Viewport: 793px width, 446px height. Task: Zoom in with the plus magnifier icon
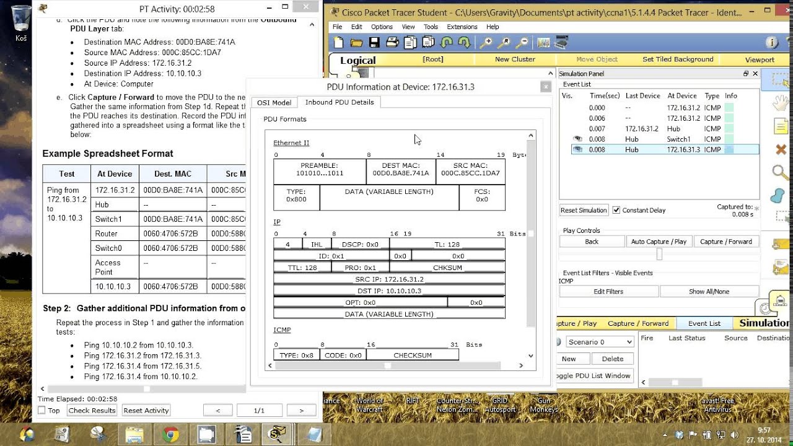click(x=486, y=43)
